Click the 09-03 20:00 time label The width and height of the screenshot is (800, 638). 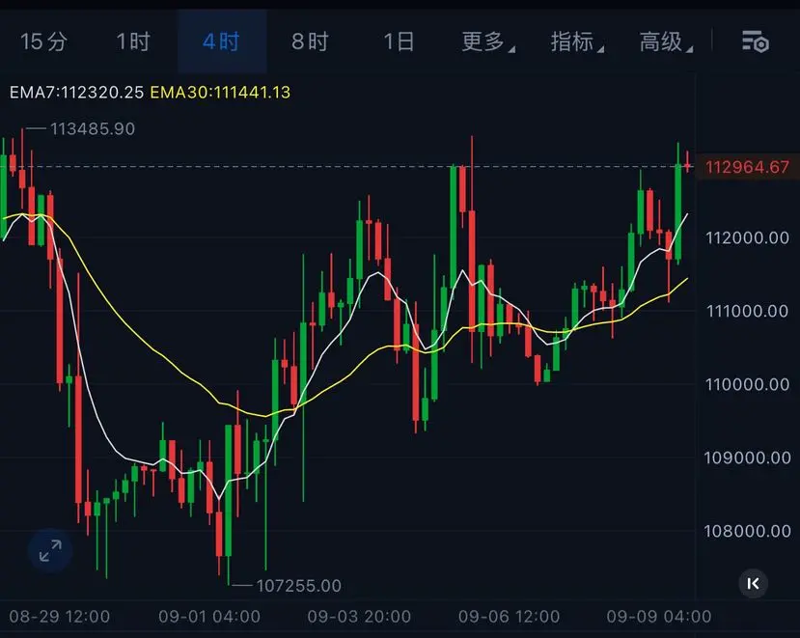[x=359, y=617]
